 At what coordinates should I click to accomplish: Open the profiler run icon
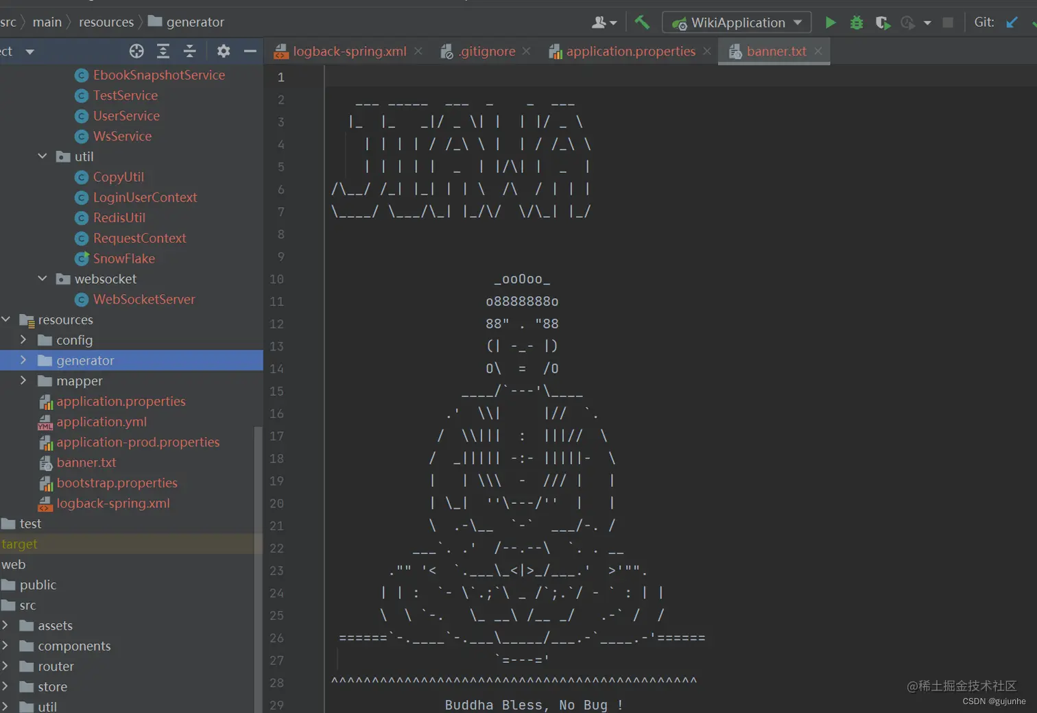907,23
